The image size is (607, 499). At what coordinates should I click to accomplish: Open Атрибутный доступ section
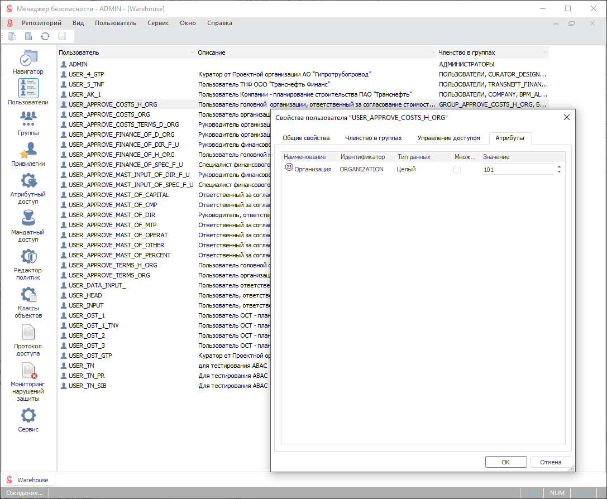[28, 181]
